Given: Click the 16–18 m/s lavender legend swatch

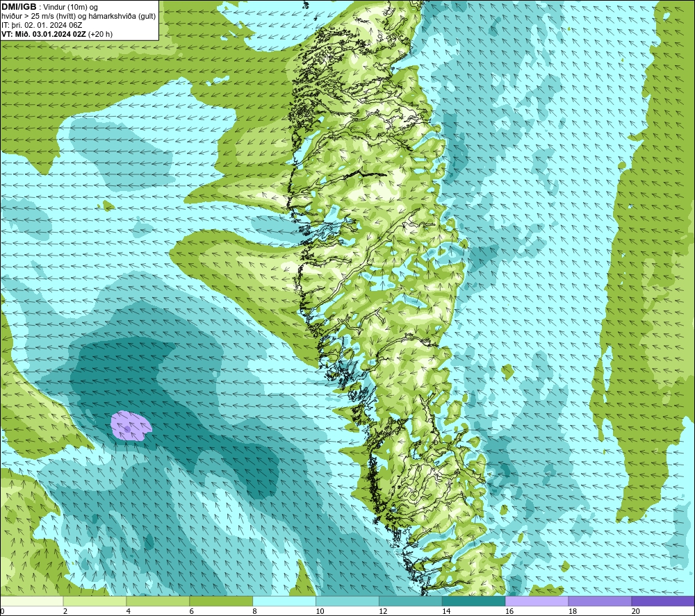Looking at the screenshot, I should pos(537,601).
